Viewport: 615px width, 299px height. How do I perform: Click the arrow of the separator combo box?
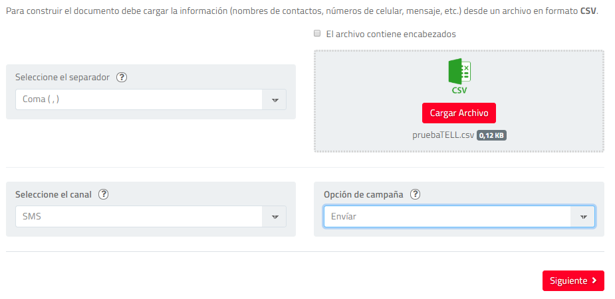point(275,100)
